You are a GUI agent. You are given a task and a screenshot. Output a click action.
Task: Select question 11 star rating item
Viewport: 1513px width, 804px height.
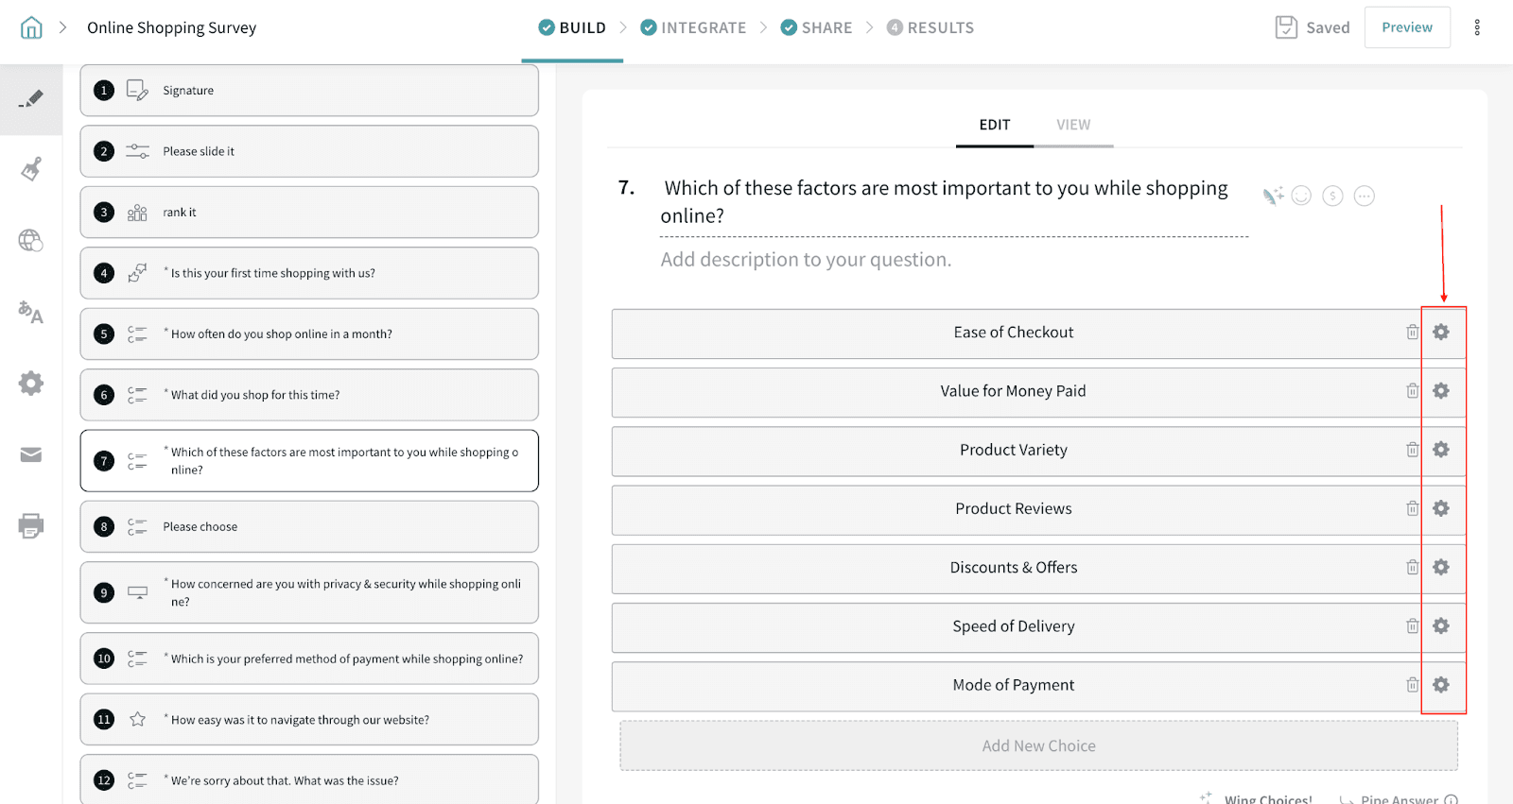(x=309, y=720)
